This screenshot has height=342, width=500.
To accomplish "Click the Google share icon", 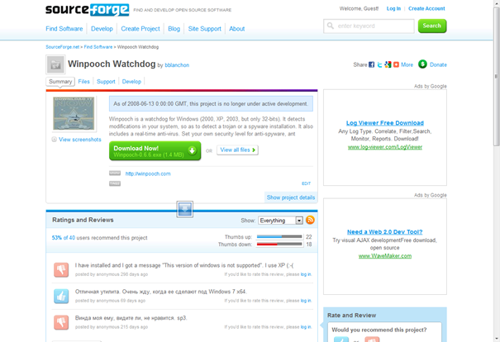I will tap(388, 64).
